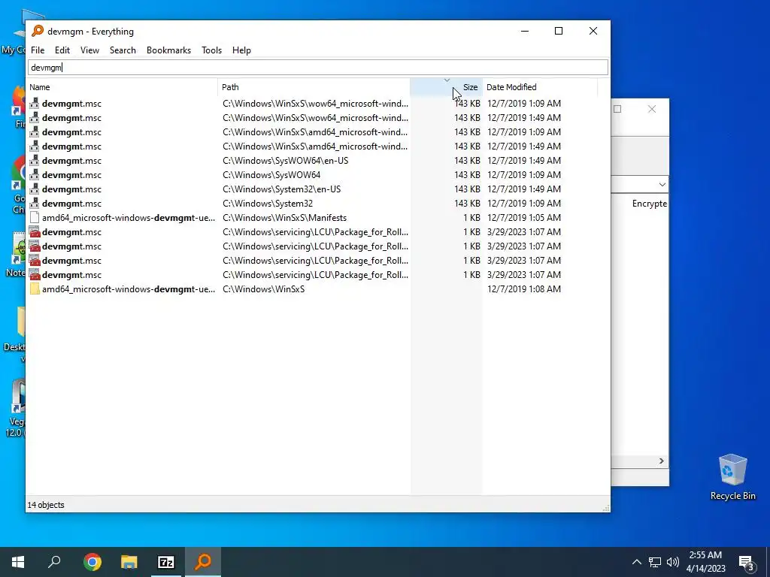The height and width of the screenshot is (577, 770).
Task: Select devmgmt.msc icon in System32\en-US row
Action: point(35,189)
